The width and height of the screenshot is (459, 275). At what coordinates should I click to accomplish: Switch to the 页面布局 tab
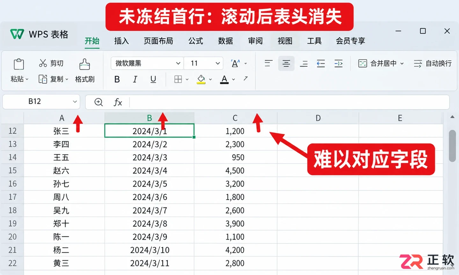(158, 41)
